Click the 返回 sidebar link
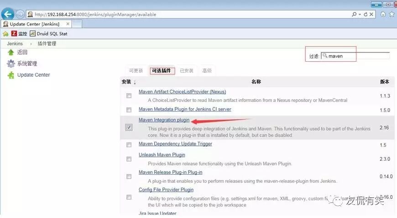Viewport: 397px width, 218px height. [22, 52]
